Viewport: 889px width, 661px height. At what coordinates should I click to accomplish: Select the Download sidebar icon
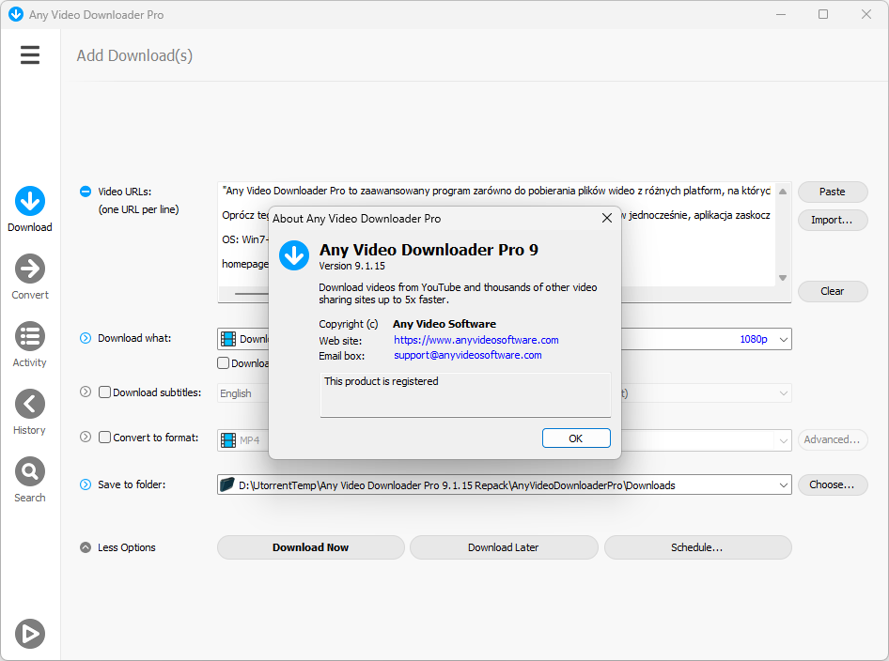pos(30,201)
